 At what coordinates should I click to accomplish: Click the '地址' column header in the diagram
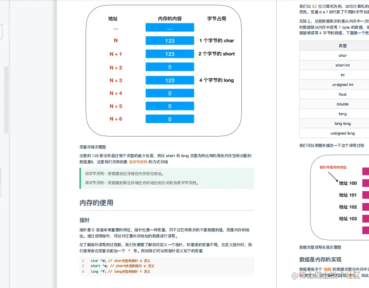pos(113,18)
